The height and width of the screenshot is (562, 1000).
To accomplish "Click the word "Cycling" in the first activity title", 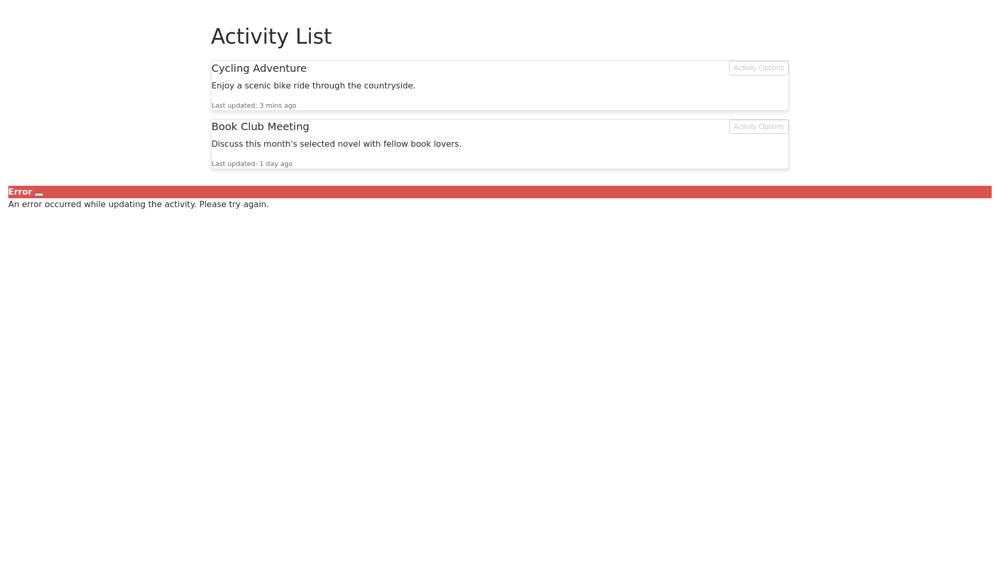I will (230, 69).
